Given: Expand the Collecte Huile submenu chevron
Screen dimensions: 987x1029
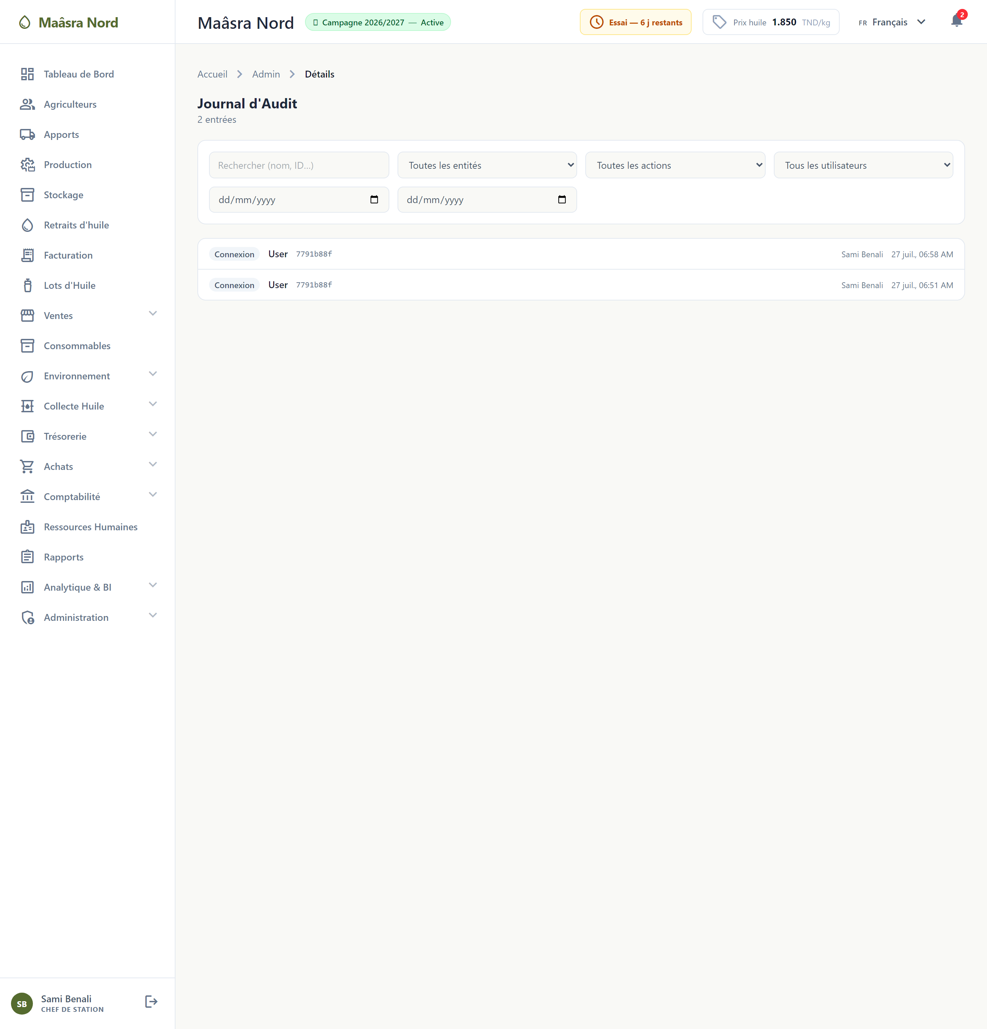Looking at the screenshot, I should click(153, 404).
